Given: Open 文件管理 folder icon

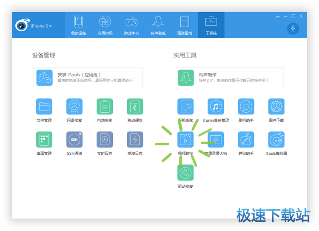Looking at the screenshot, I should [x=44, y=106].
